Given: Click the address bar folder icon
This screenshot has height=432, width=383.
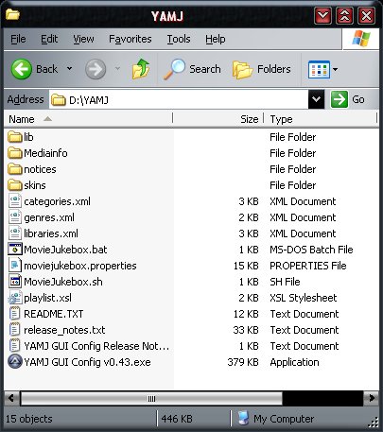Looking at the screenshot, I should point(59,100).
